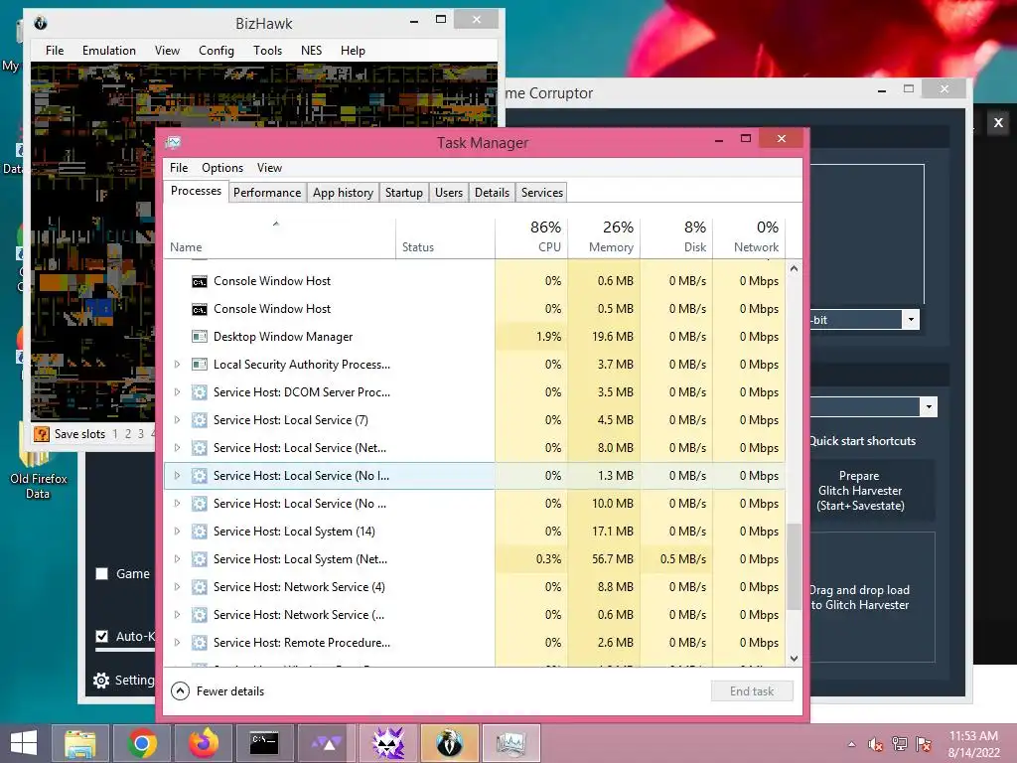Open the dropdown above Quick start shortcuts
Screen dimensions: 1017x763
point(929,407)
